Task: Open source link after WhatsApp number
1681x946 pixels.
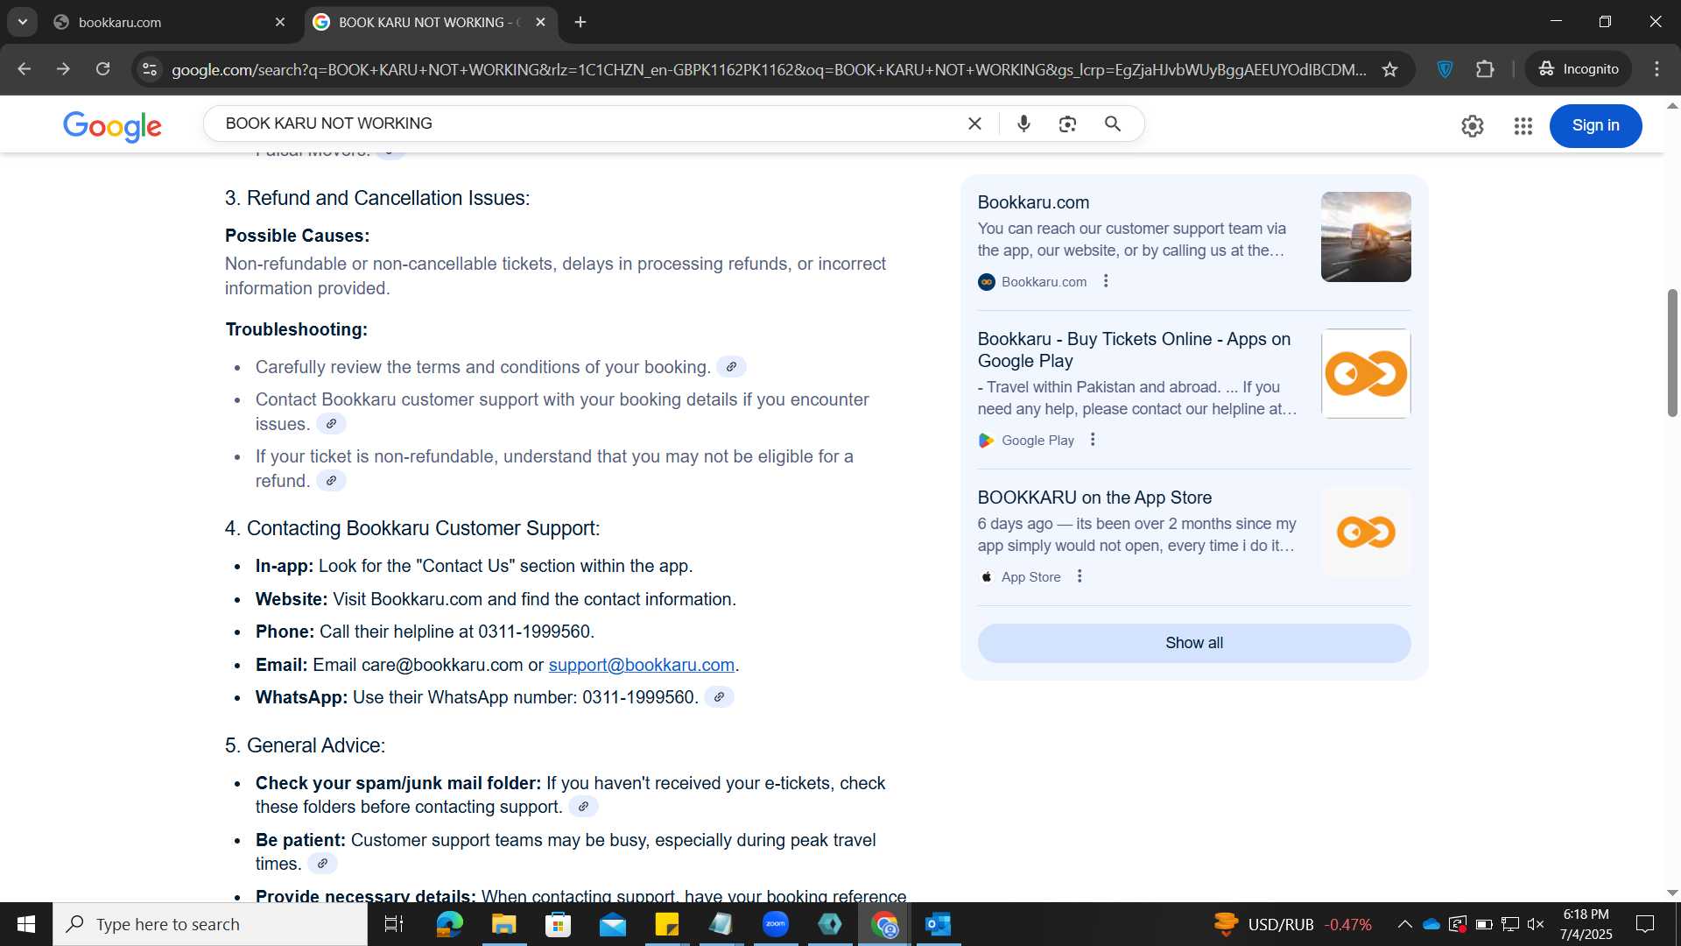Action: tap(719, 697)
